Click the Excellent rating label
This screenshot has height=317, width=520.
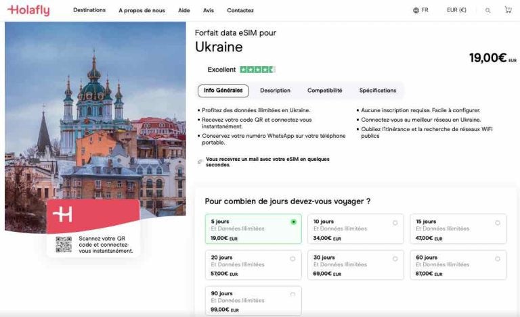click(x=221, y=70)
